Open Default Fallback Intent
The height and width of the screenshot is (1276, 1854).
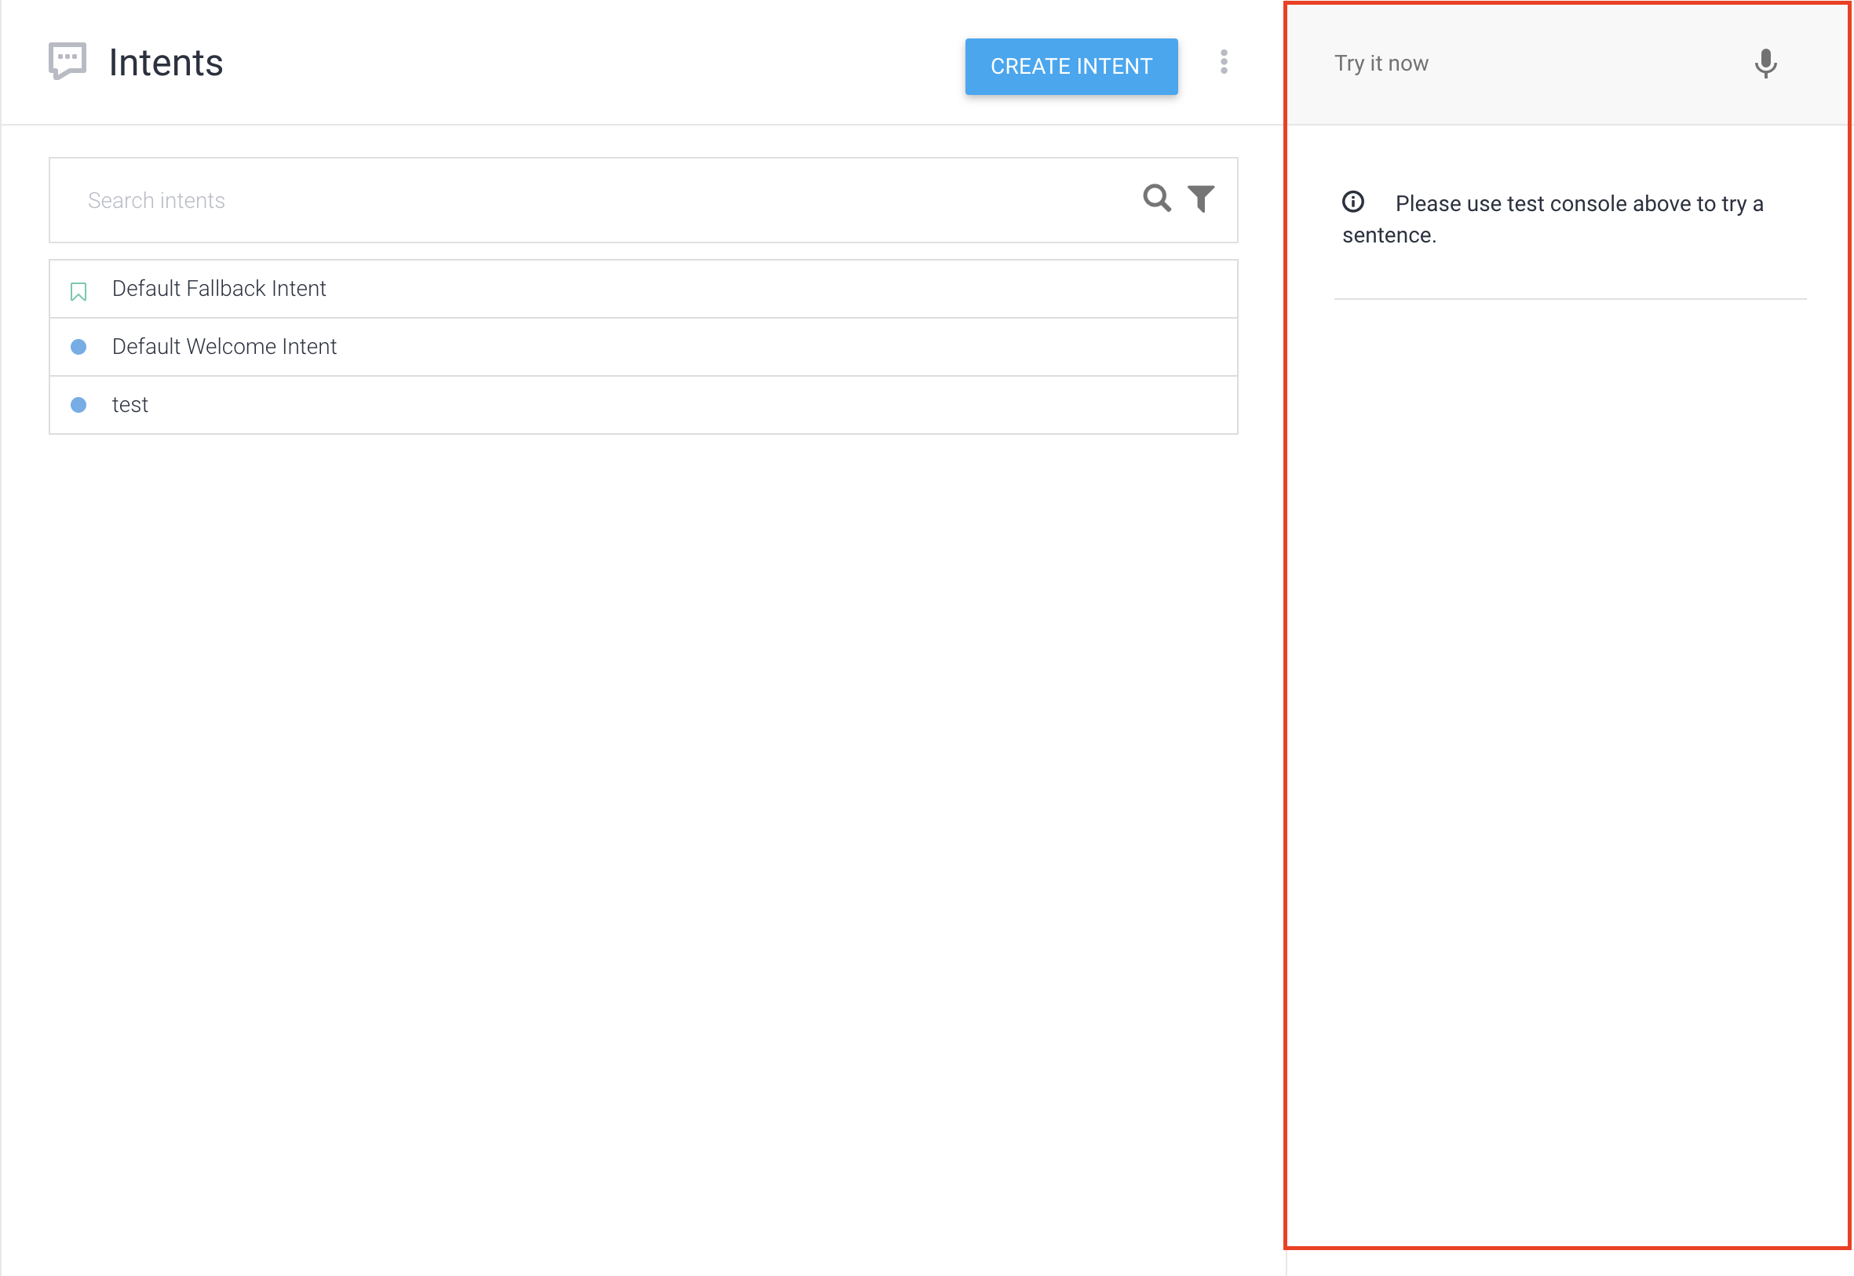[x=219, y=289]
